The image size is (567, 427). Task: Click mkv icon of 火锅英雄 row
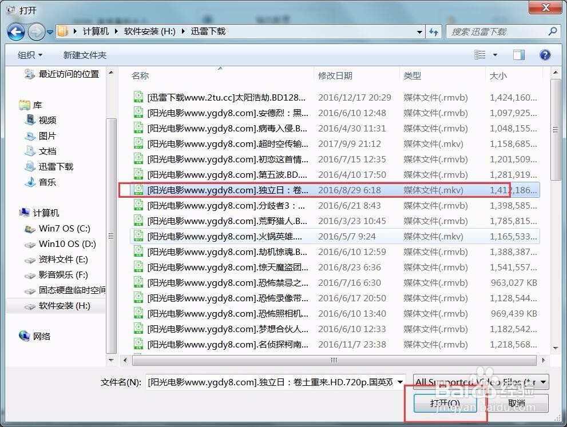coord(138,236)
